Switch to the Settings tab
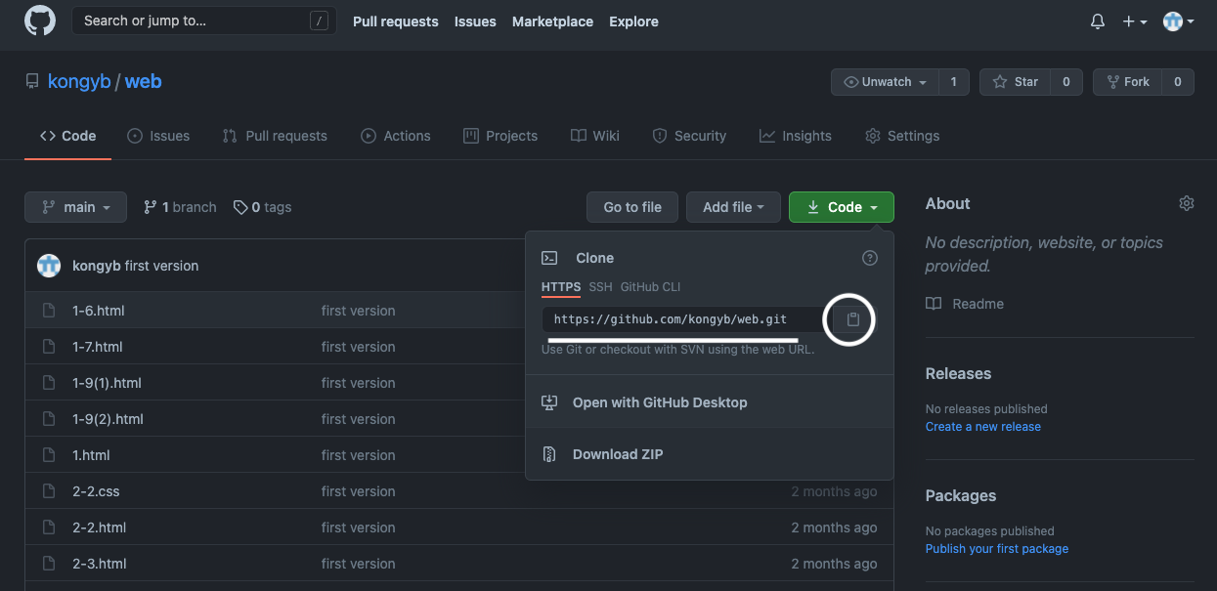Image resolution: width=1217 pixels, height=591 pixels. 902,136
